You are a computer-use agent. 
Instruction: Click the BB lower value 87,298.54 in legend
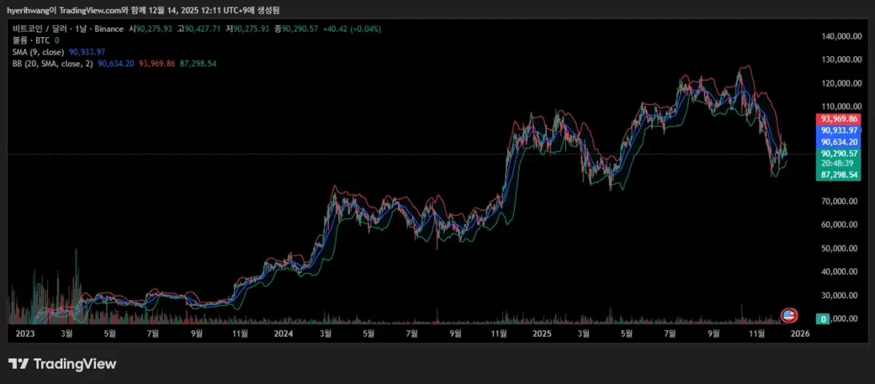pyautogui.click(x=197, y=63)
